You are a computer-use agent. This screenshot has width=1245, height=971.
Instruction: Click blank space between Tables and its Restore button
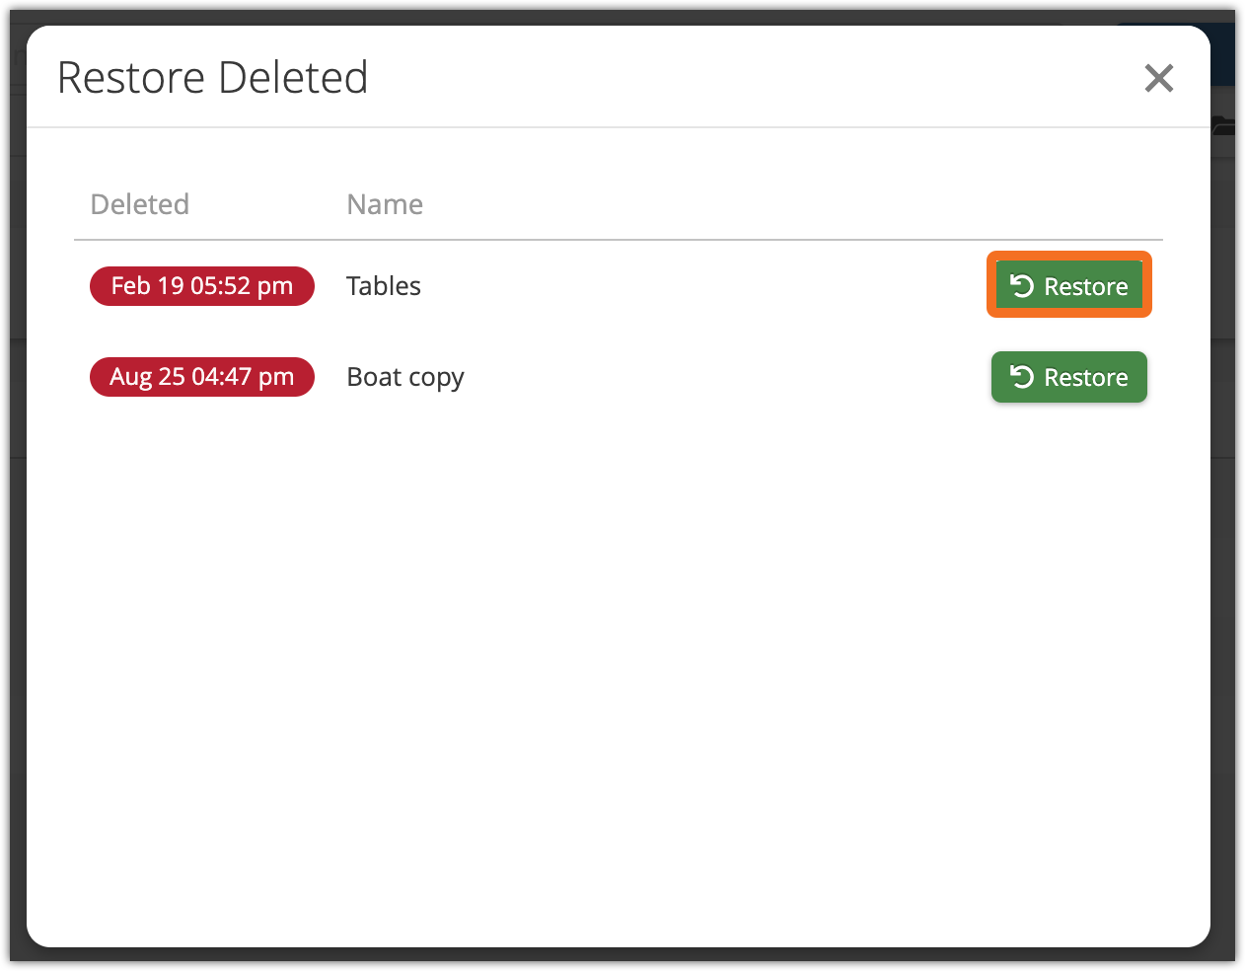(691, 286)
